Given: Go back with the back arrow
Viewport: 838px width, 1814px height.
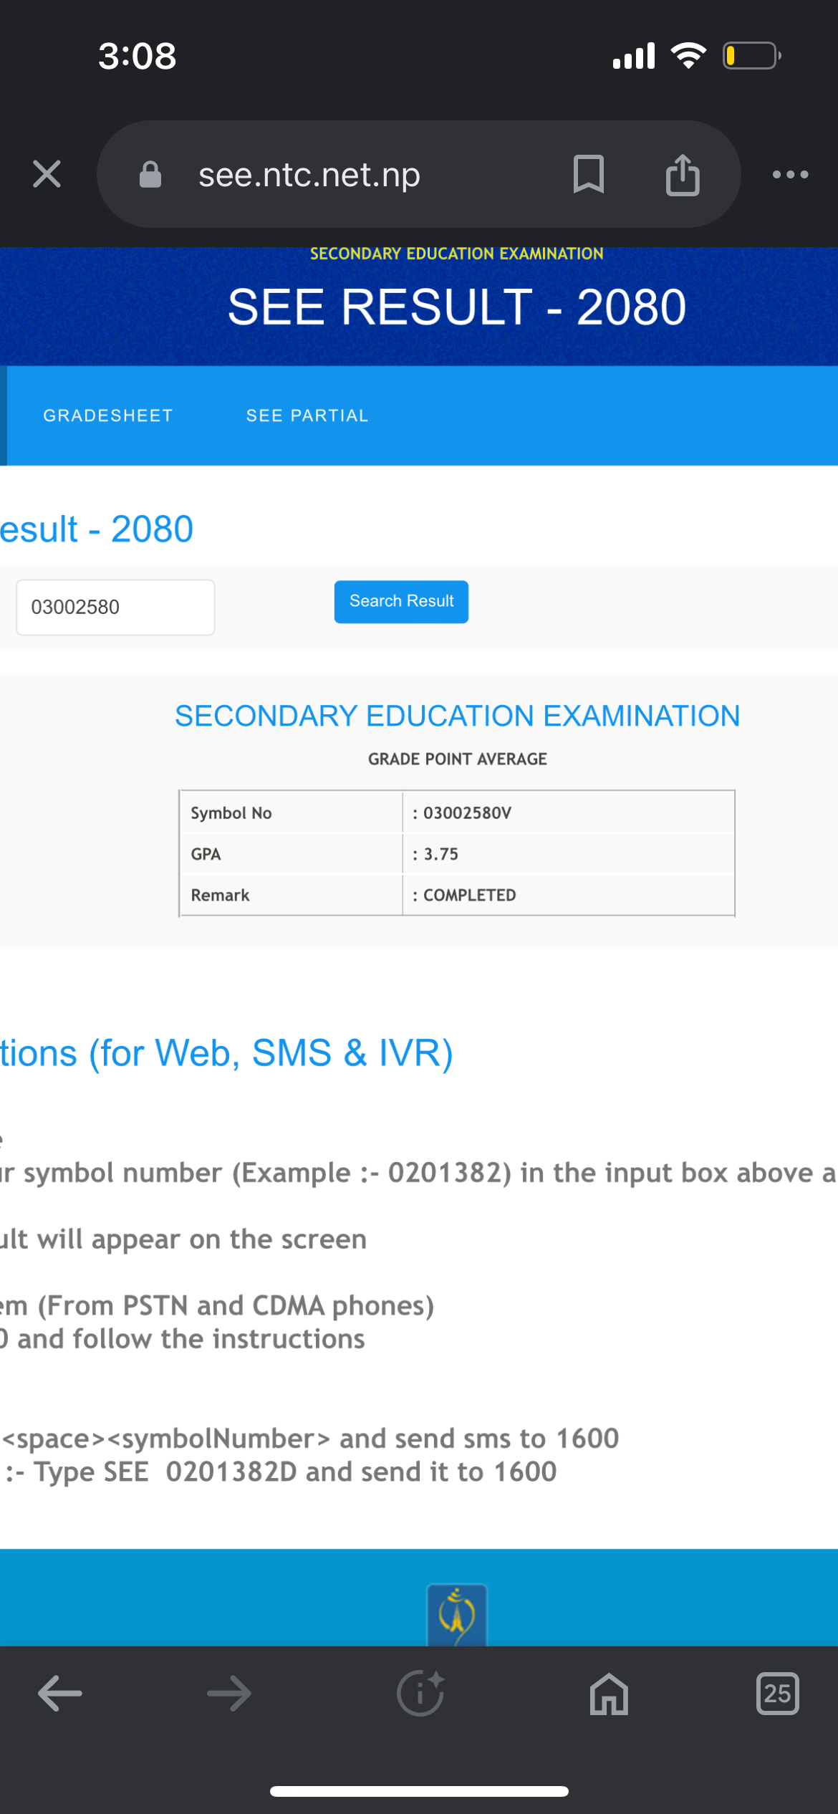Looking at the screenshot, I should (60, 1694).
